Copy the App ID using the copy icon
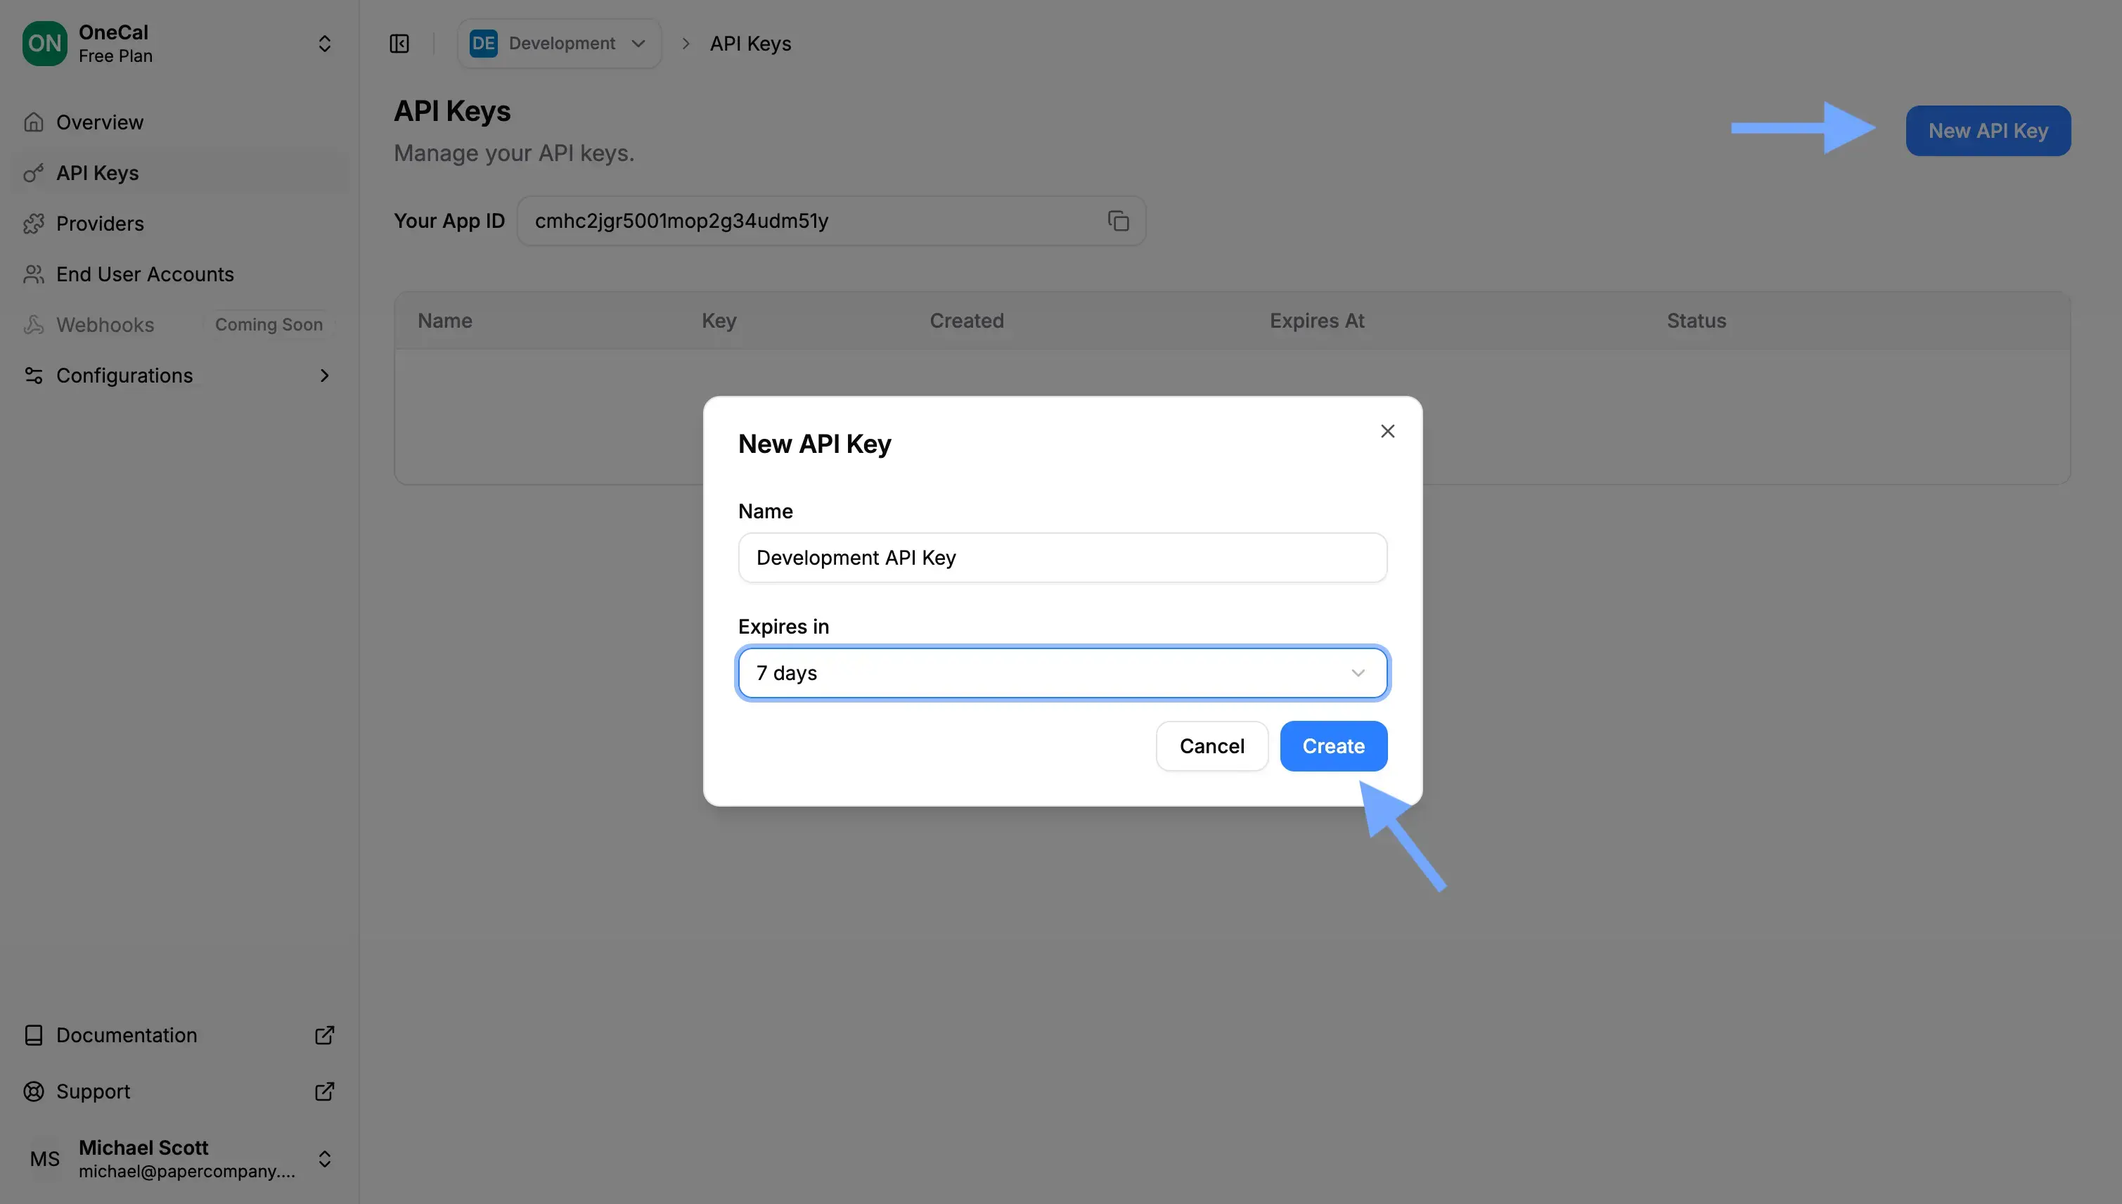This screenshot has height=1204, width=2122. [1119, 221]
